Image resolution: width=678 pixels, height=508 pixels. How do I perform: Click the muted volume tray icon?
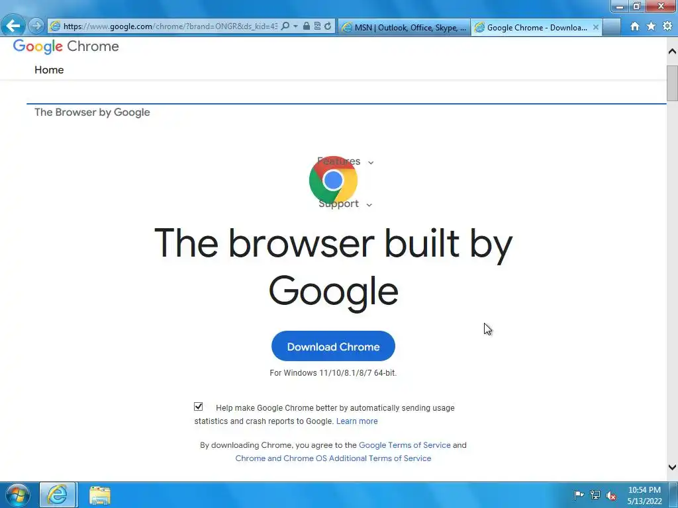click(x=611, y=495)
